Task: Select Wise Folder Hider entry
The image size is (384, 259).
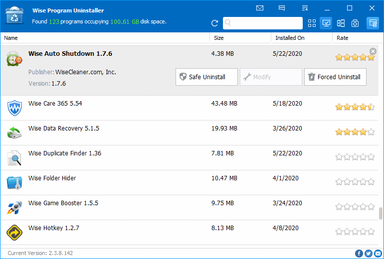Action: tap(190, 183)
